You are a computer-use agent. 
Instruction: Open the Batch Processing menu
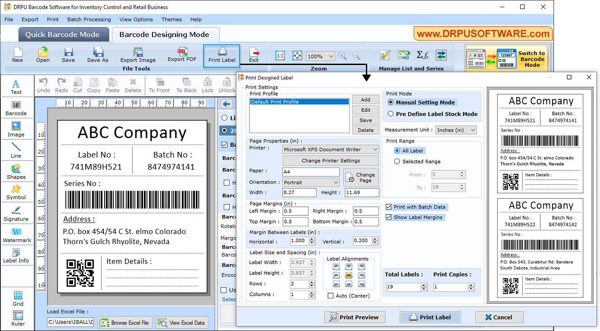pos(89,19)
